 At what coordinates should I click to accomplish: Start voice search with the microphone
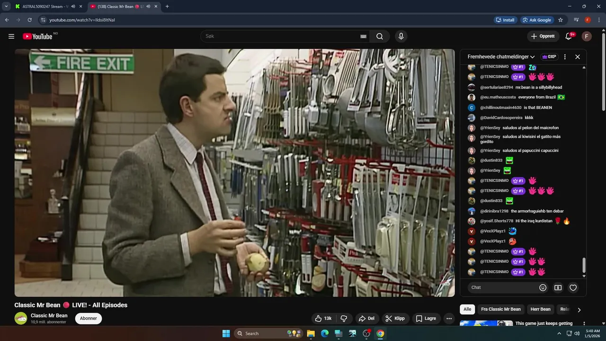point(401,36)
